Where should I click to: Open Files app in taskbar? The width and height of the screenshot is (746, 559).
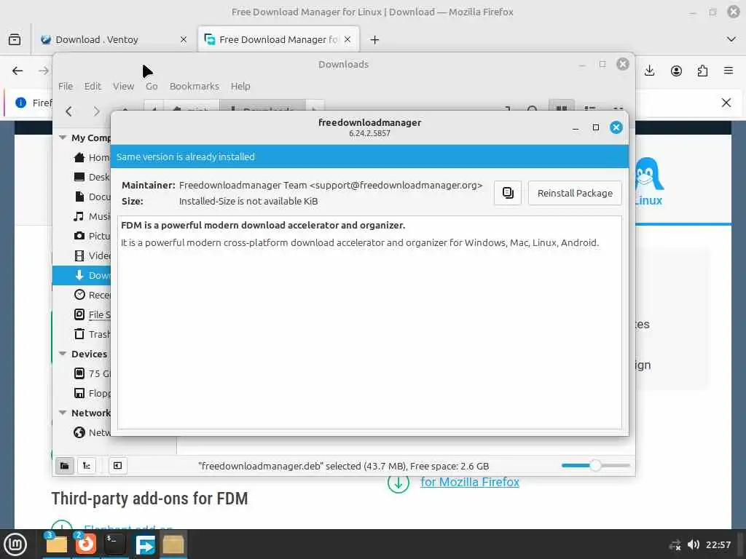click(55, 544)
